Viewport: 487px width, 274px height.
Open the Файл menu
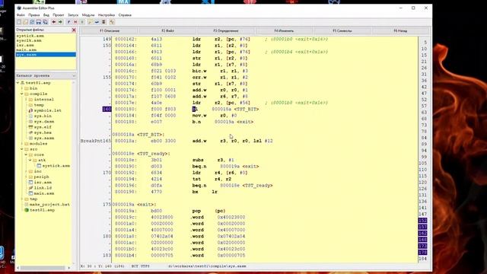(21, 15)
